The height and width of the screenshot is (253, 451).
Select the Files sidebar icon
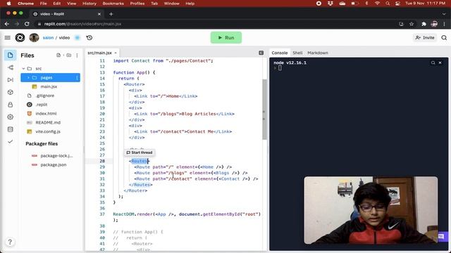click(x=10, y=55)
